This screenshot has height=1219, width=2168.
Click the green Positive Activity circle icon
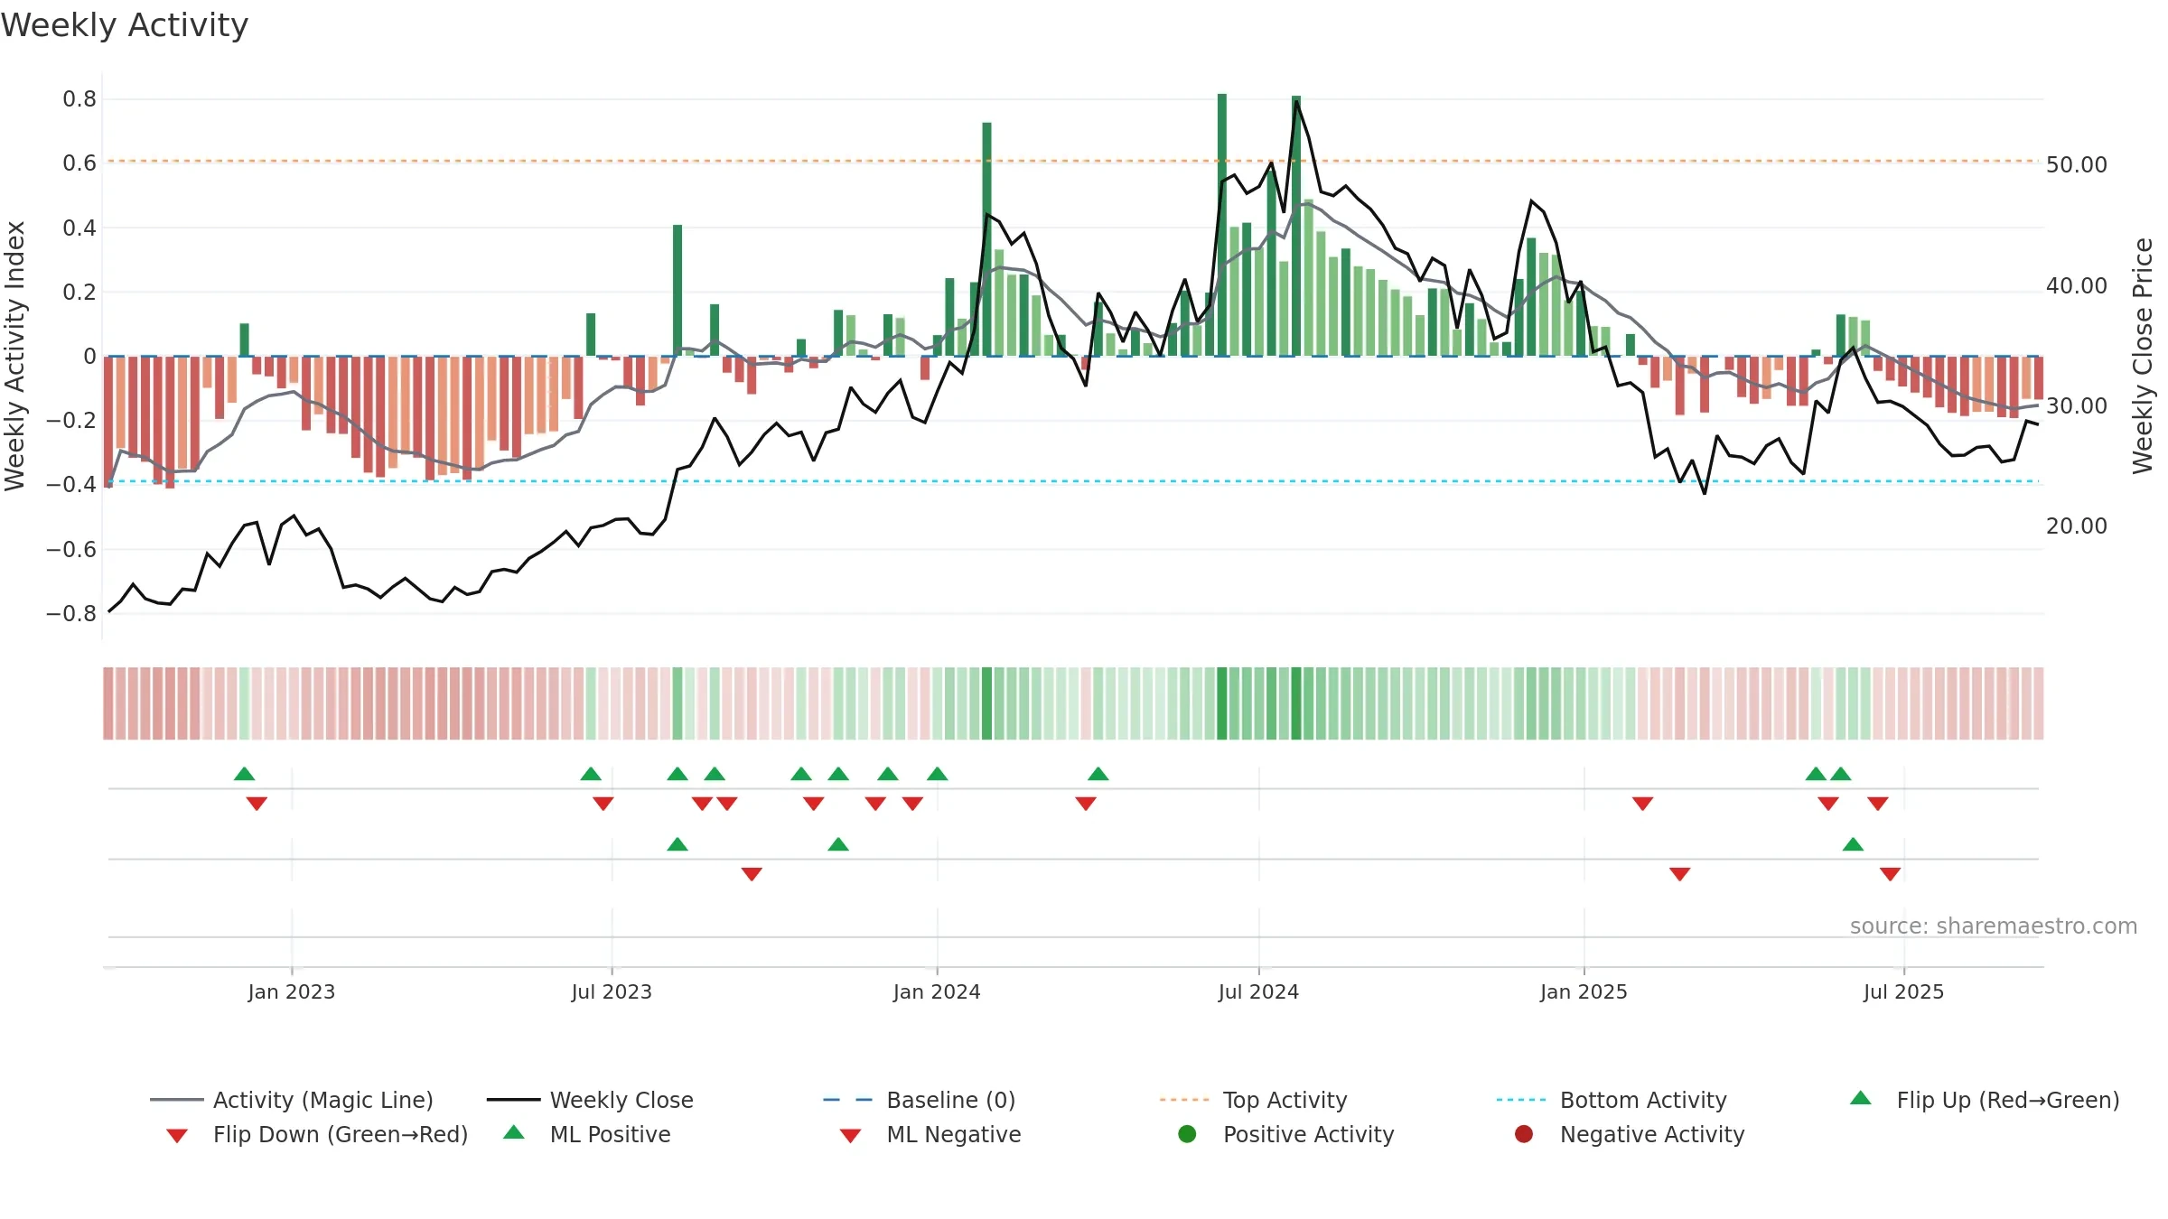tap(1187, 1134)
